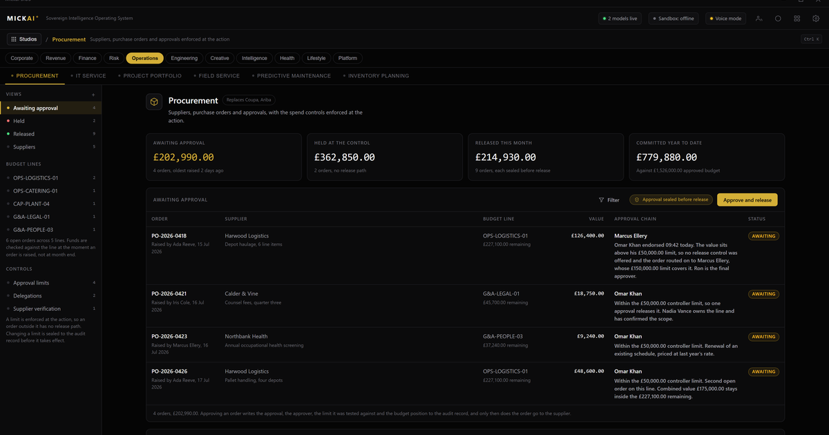Viewport: 829px width, 435px height.
Task: Open order PO-2026-0421
Action: (x=169, y=293)
